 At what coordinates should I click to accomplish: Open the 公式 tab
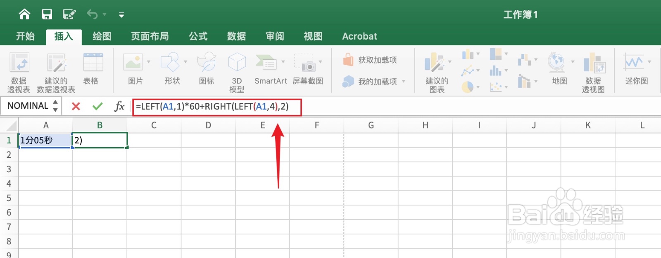click(x=198, y=36)
